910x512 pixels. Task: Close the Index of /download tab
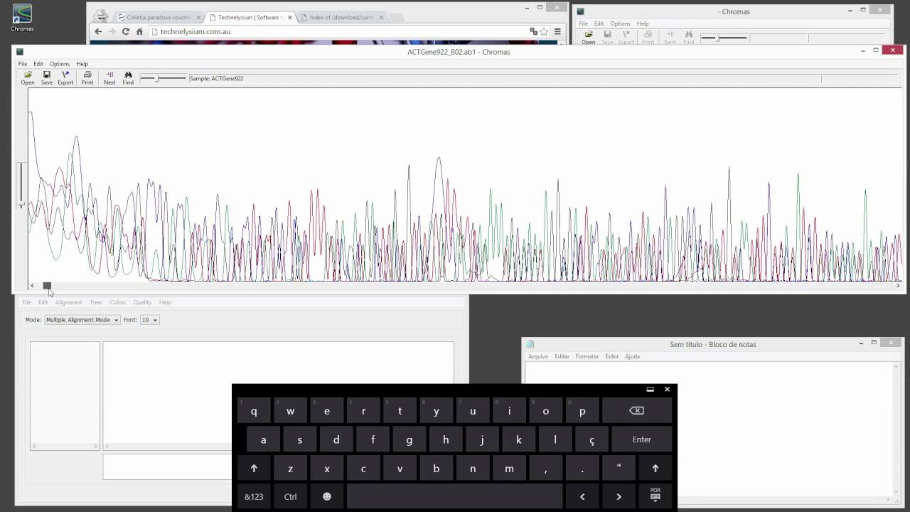[381, 17]
